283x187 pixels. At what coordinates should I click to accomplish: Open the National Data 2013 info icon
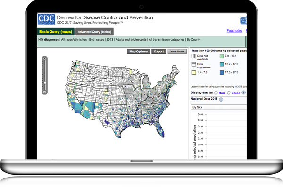click(x=221, y=99)
